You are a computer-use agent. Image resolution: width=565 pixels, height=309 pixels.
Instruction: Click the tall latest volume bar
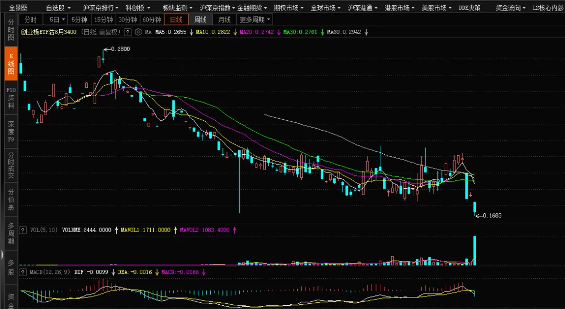pyautogui.click(x=475, y=250)
